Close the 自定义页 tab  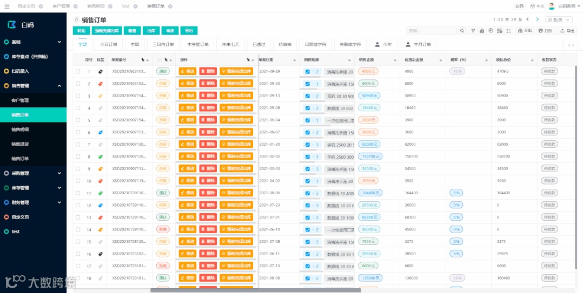[x=41, y=6]
